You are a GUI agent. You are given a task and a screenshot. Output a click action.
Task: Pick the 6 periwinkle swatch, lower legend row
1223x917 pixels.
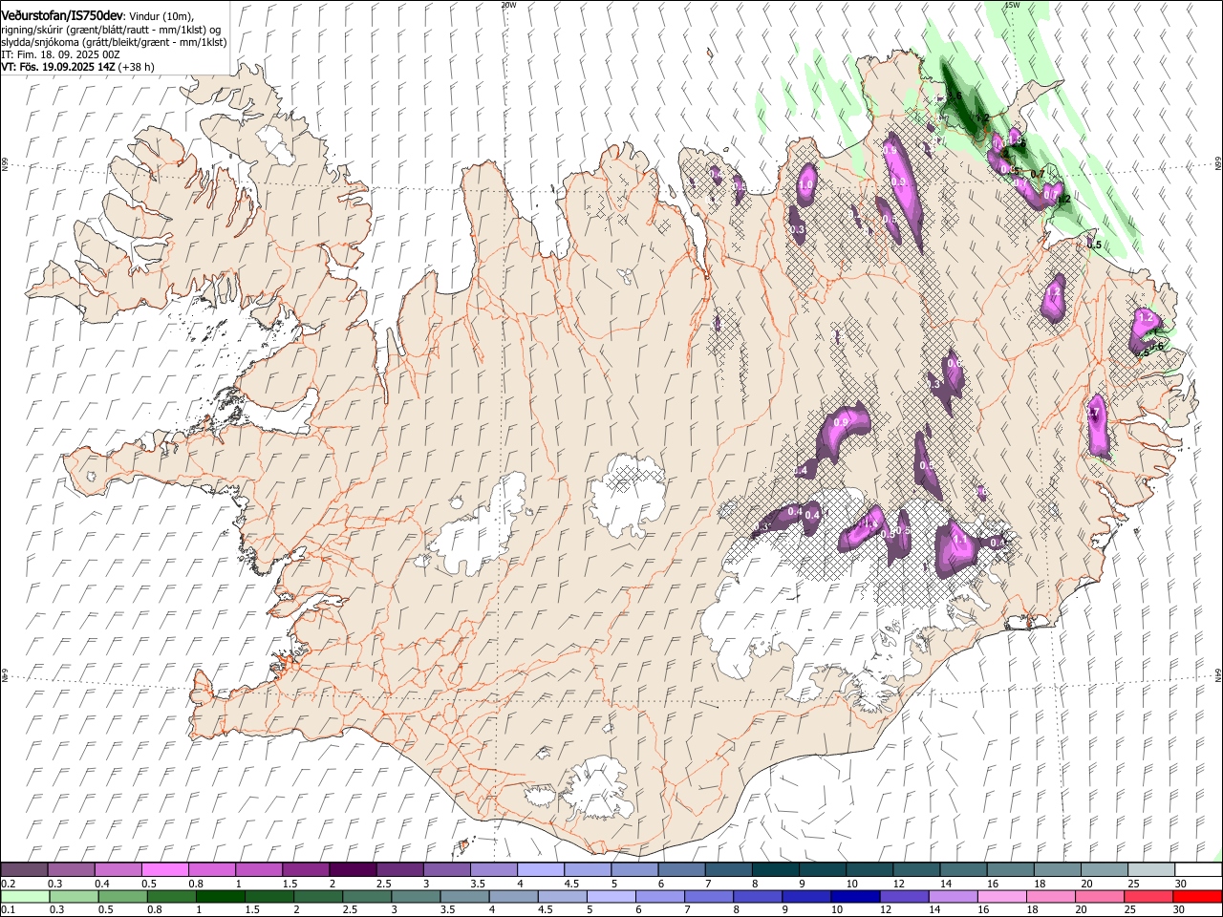tap(660, 897)
